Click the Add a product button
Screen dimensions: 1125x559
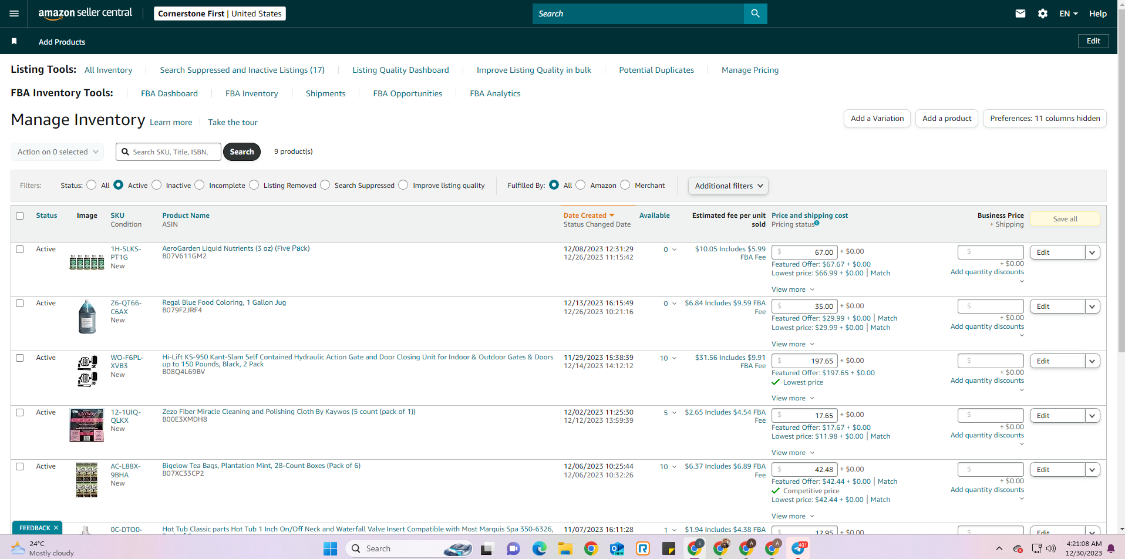coord(947,119)
